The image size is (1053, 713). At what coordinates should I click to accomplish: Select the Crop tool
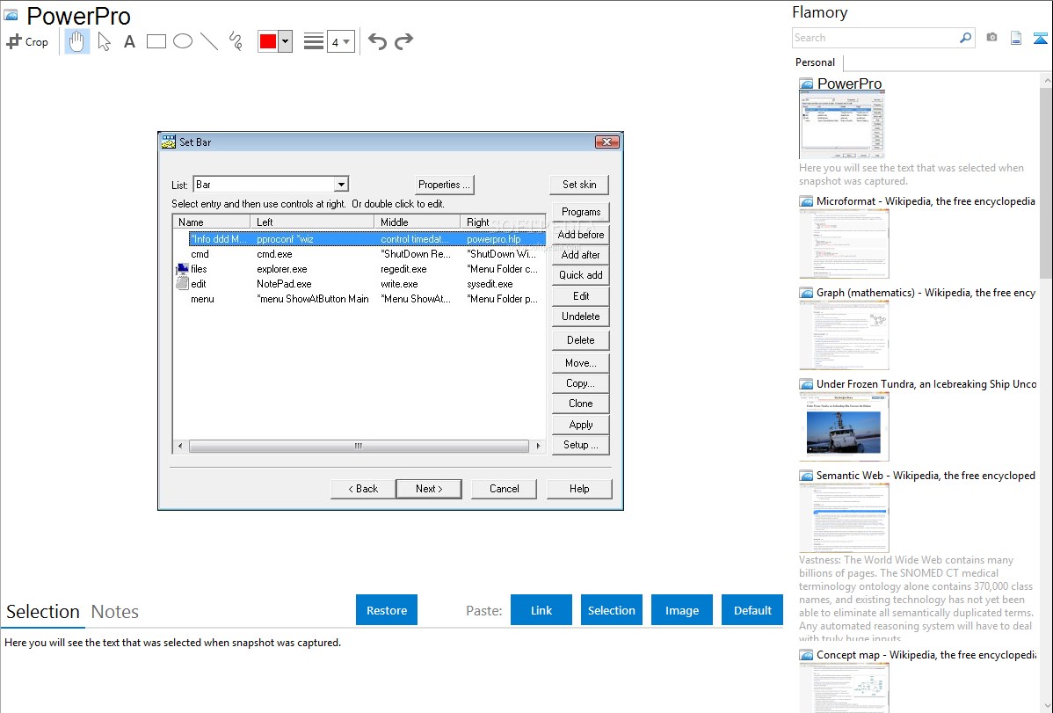[27, 41]
